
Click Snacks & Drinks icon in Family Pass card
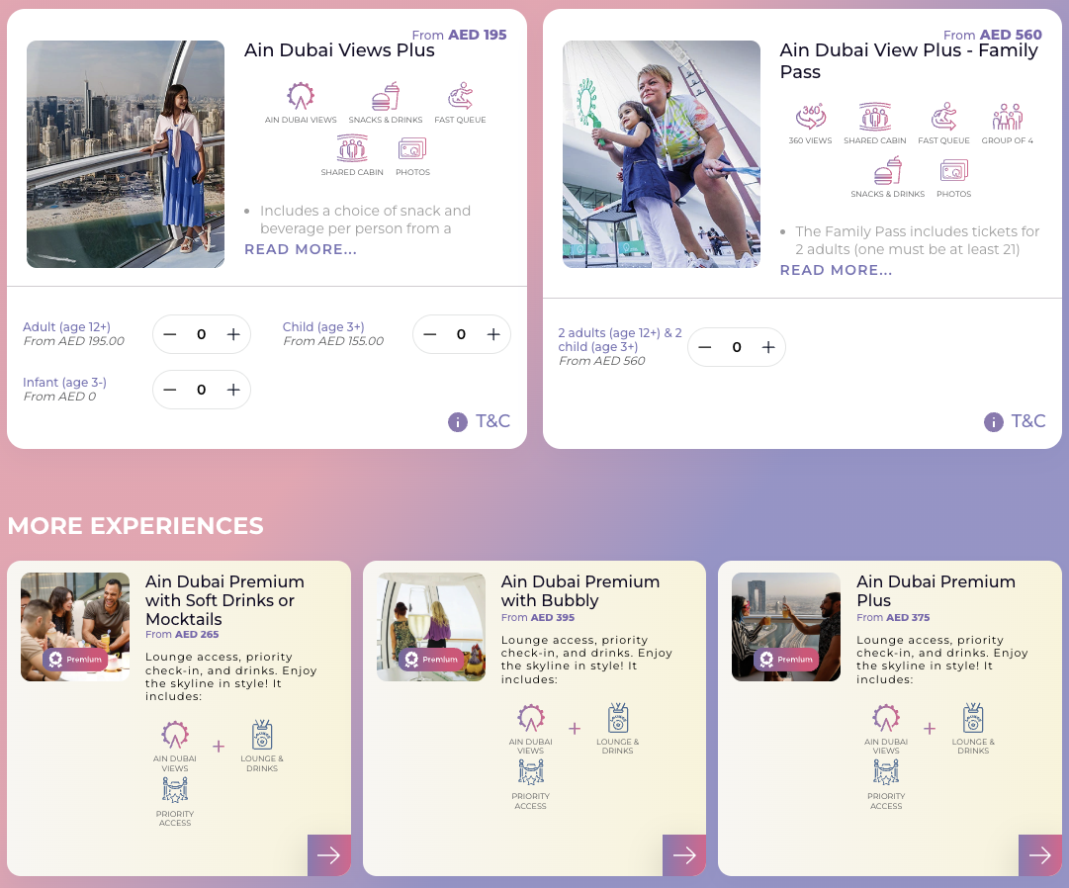888,170
